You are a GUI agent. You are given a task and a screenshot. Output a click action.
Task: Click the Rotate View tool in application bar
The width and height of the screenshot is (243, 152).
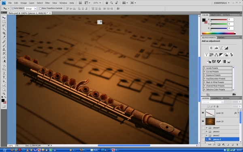pyautogui.click(x=117, y=3)
